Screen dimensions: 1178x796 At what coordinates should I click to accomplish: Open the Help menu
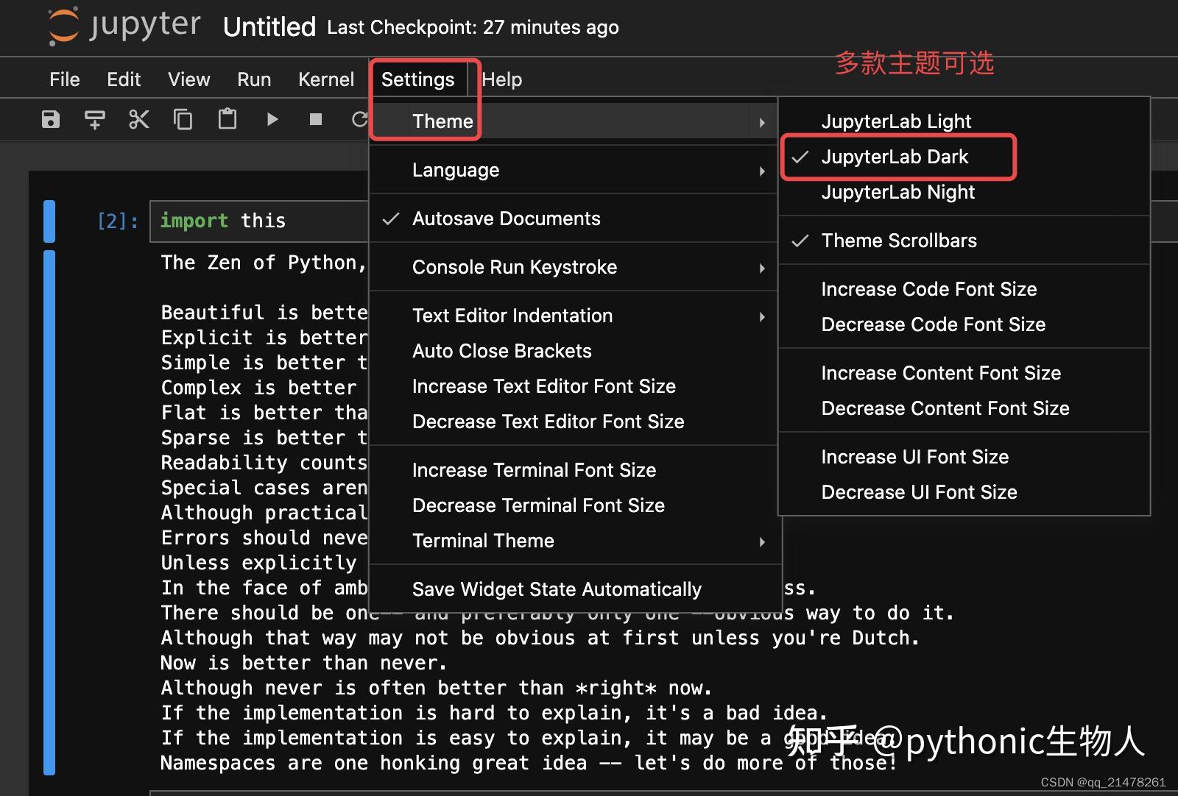(x=501, y=79)
